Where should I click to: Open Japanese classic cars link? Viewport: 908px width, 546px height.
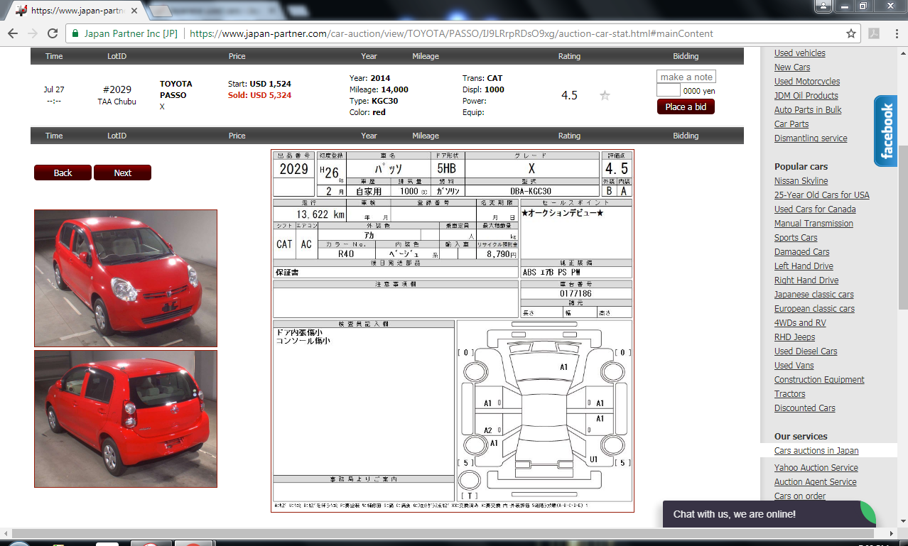[814, 295]
